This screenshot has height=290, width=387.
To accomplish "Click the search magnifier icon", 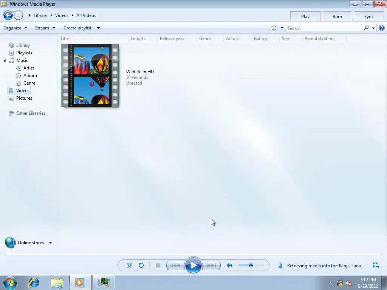I will coord(366,28).
